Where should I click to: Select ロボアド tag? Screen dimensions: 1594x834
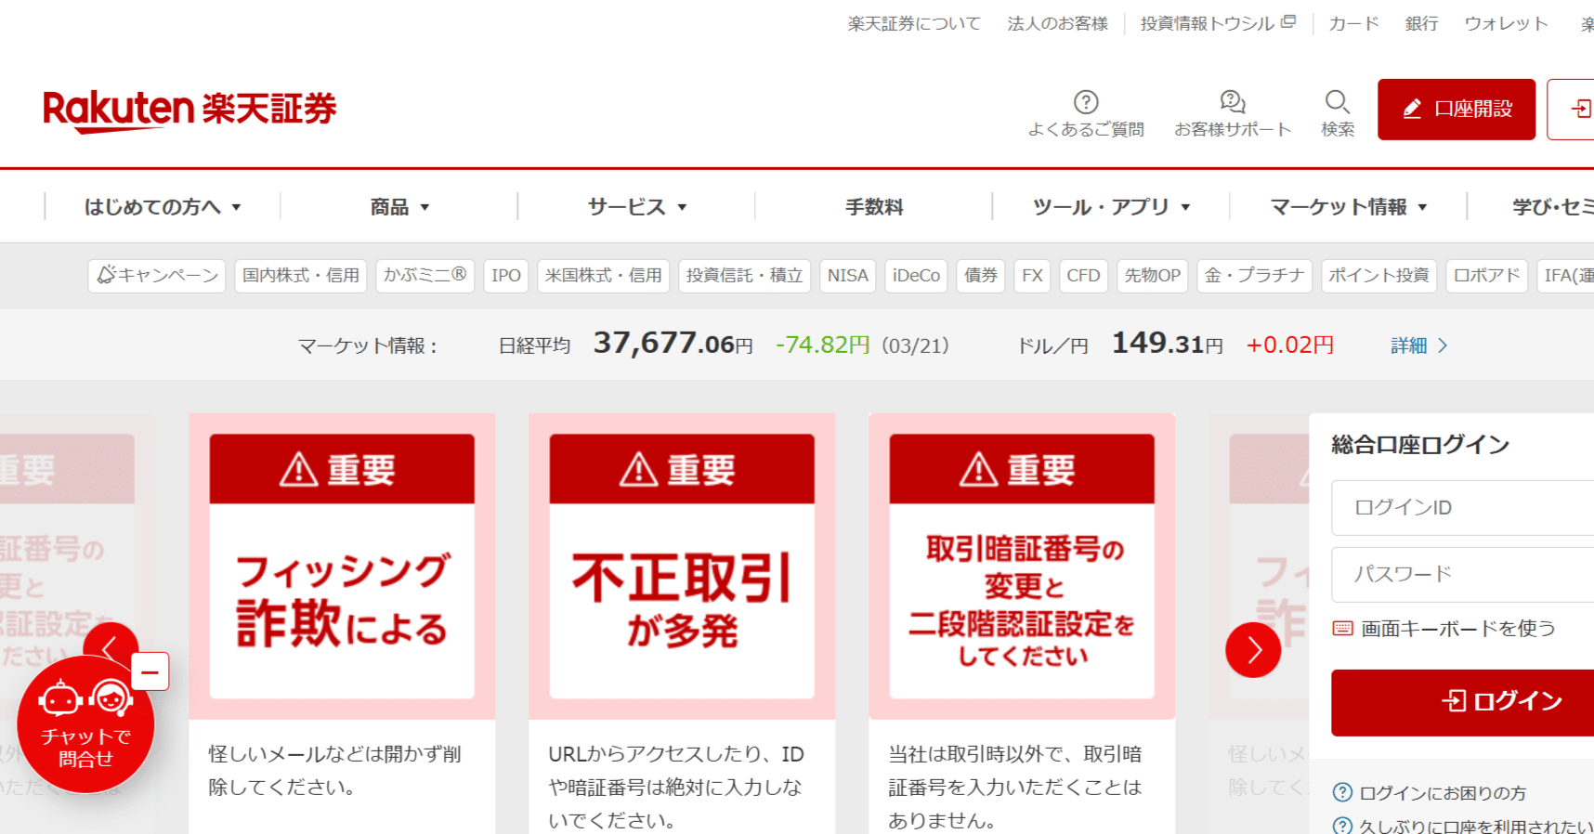(x=1487, y=276)
